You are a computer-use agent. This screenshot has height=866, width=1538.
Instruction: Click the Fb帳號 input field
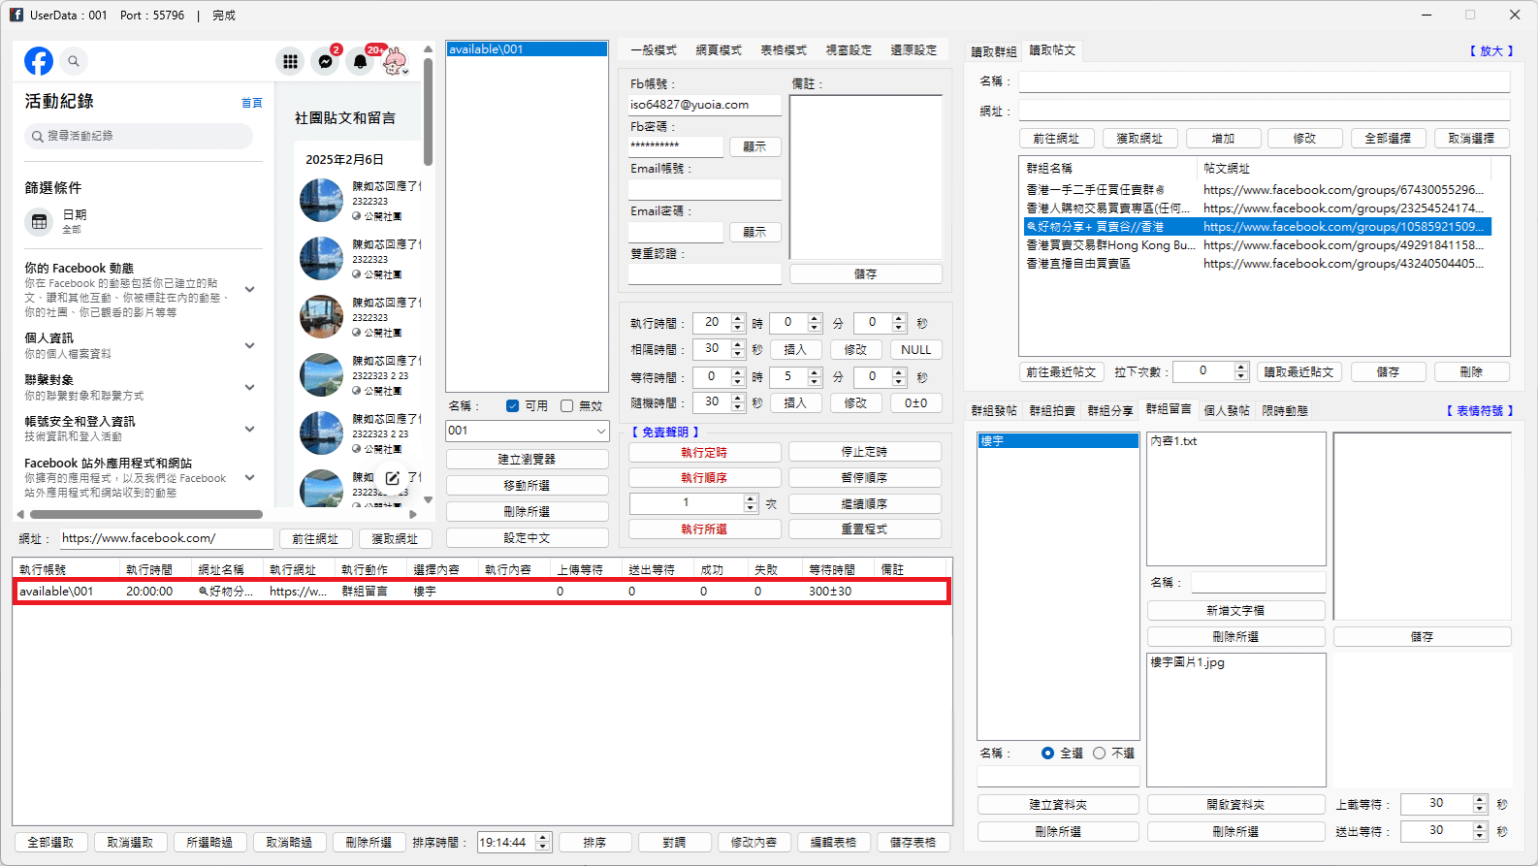coord(704,105)
